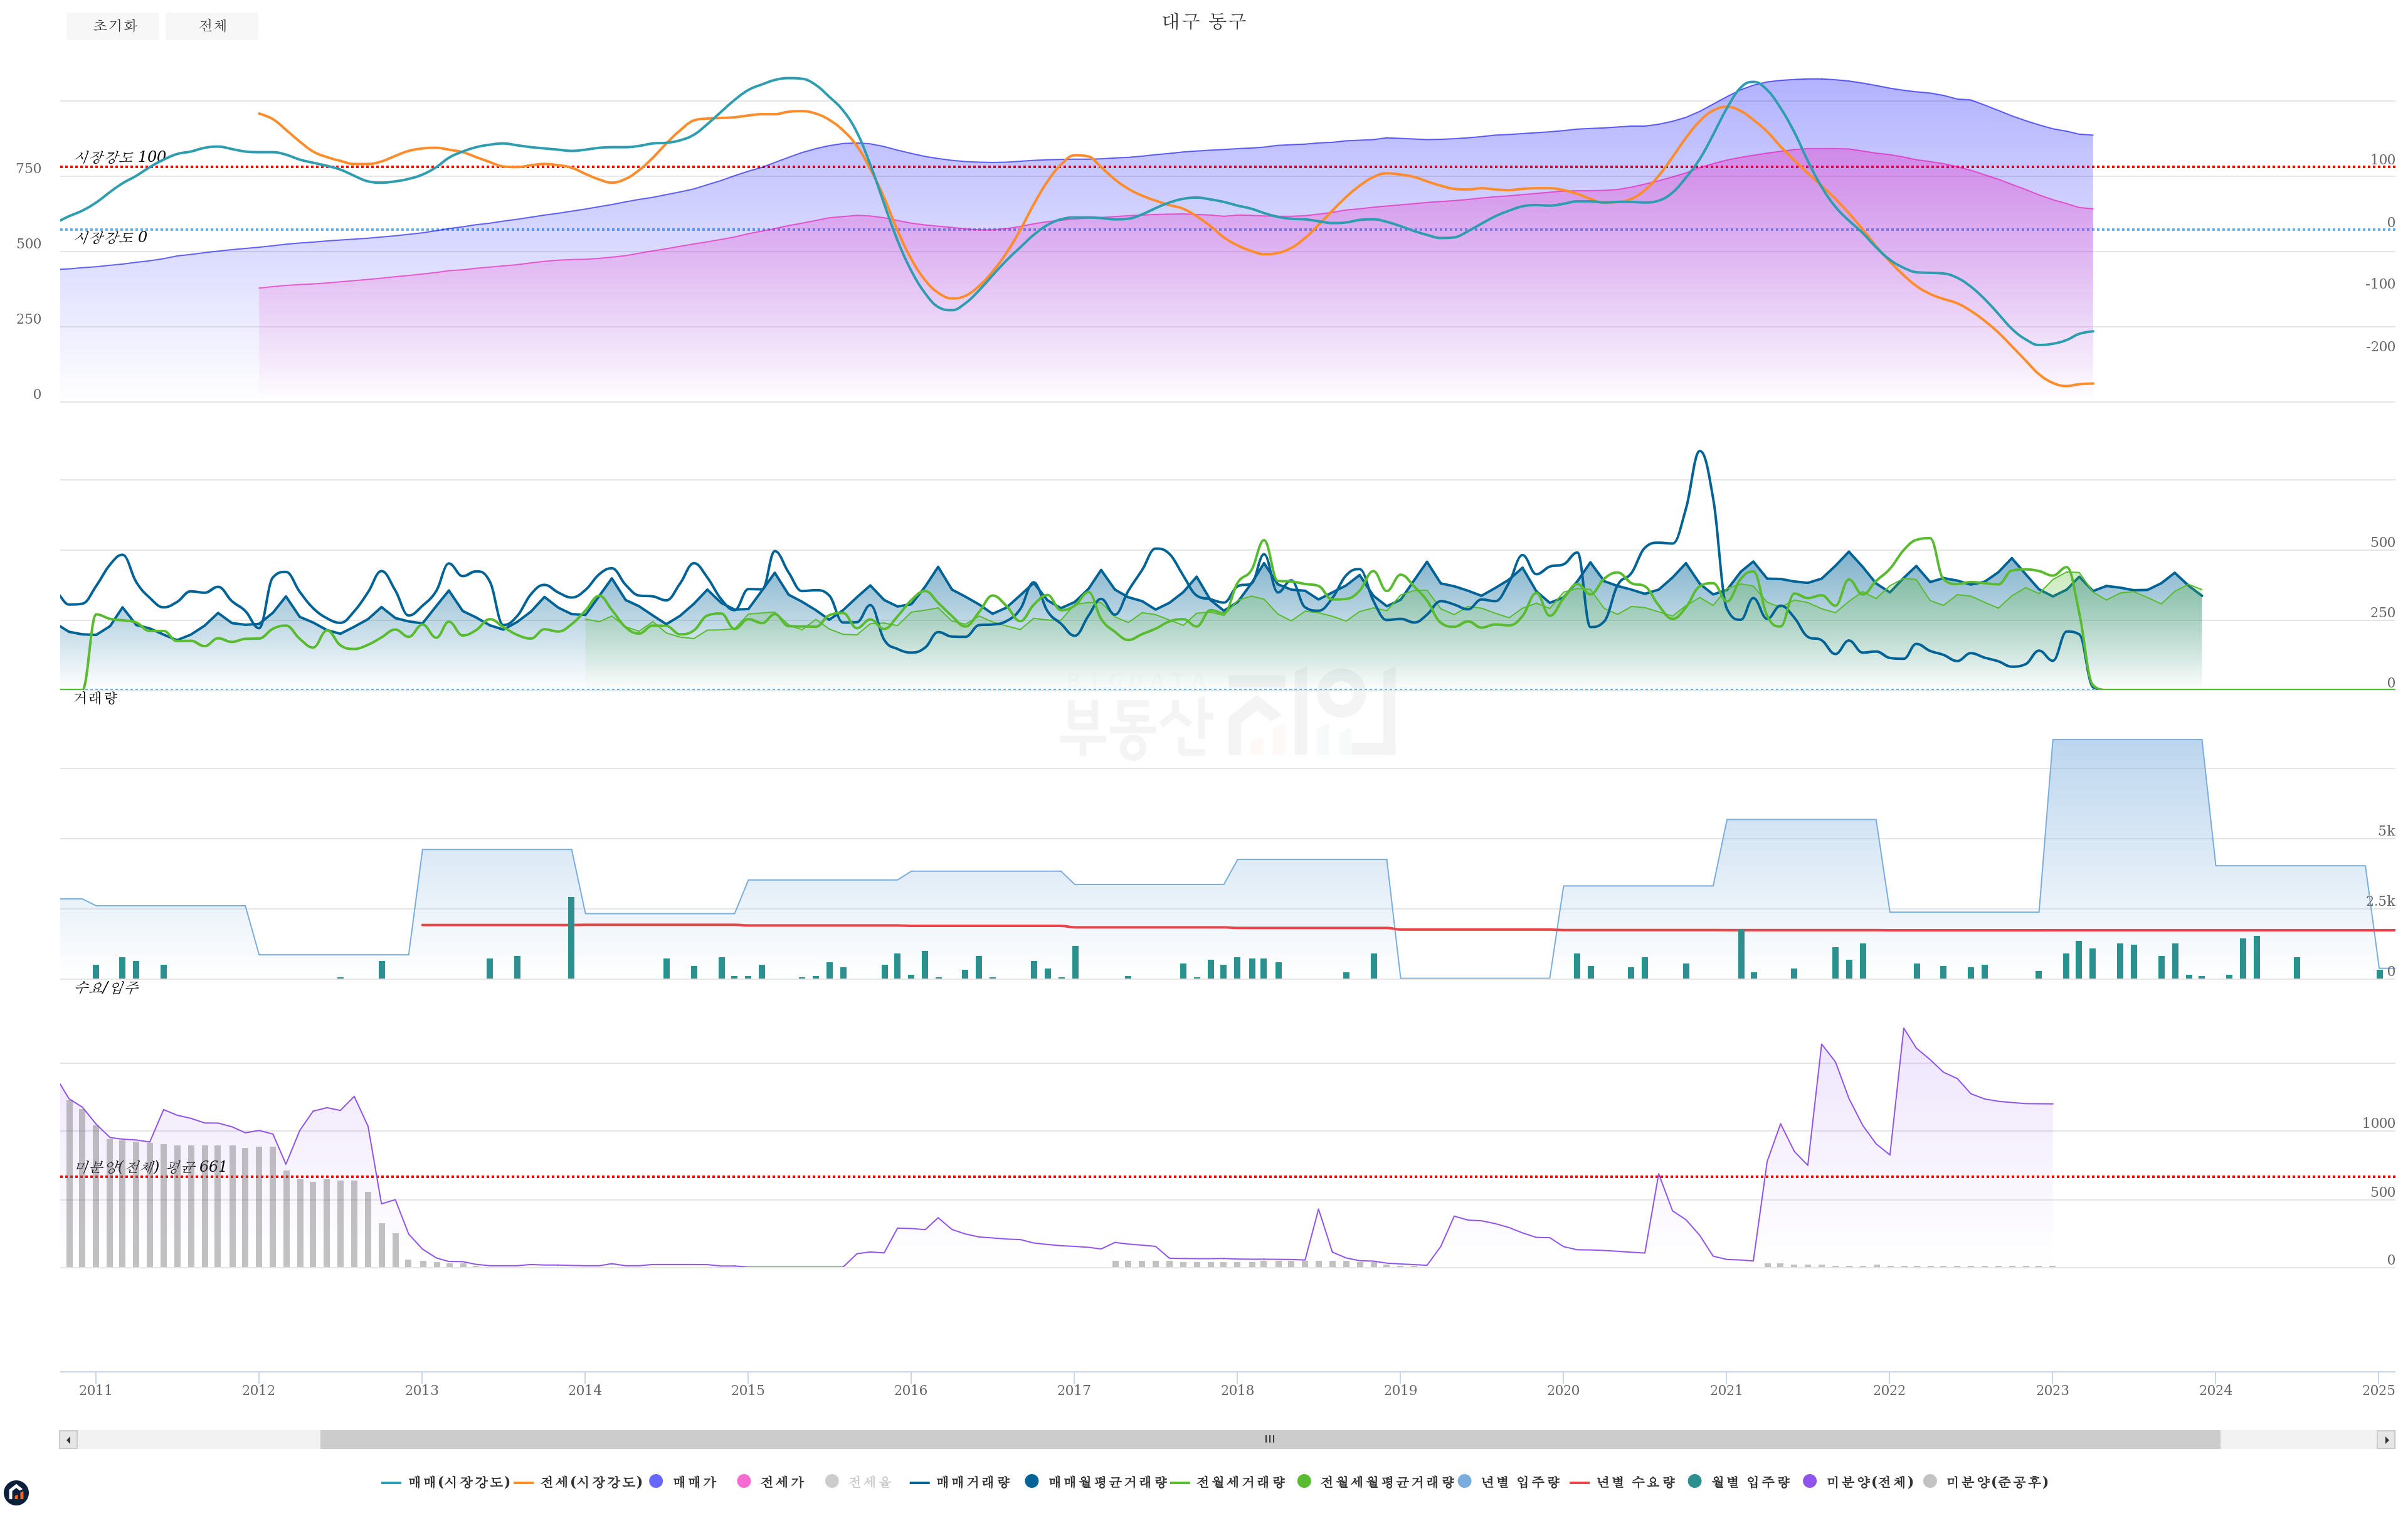Toggle the 매매(시장강도) legend line icon
The image size is (2408, 1518).
tap(391, 1482)
